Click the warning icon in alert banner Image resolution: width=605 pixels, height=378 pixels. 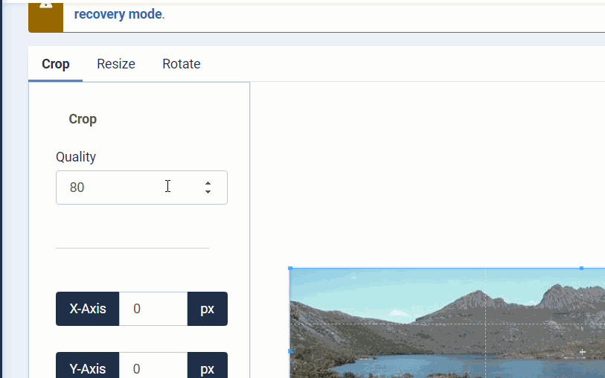tap(46, 5)
